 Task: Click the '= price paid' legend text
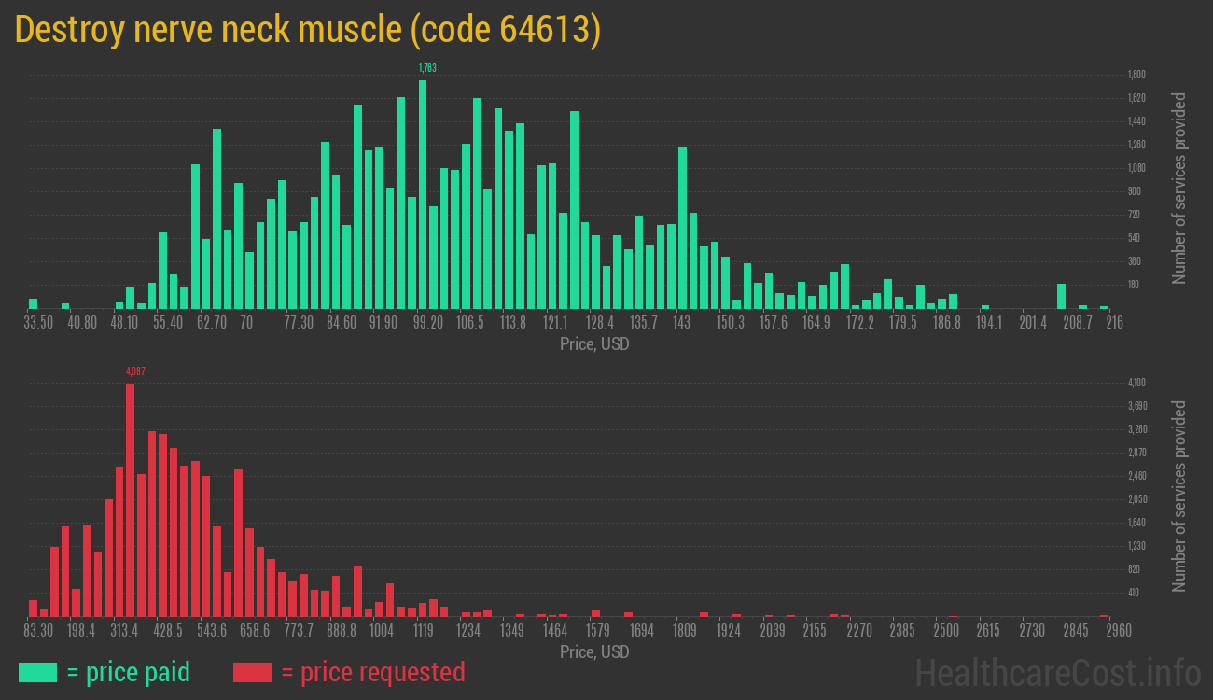click(129, 672)
